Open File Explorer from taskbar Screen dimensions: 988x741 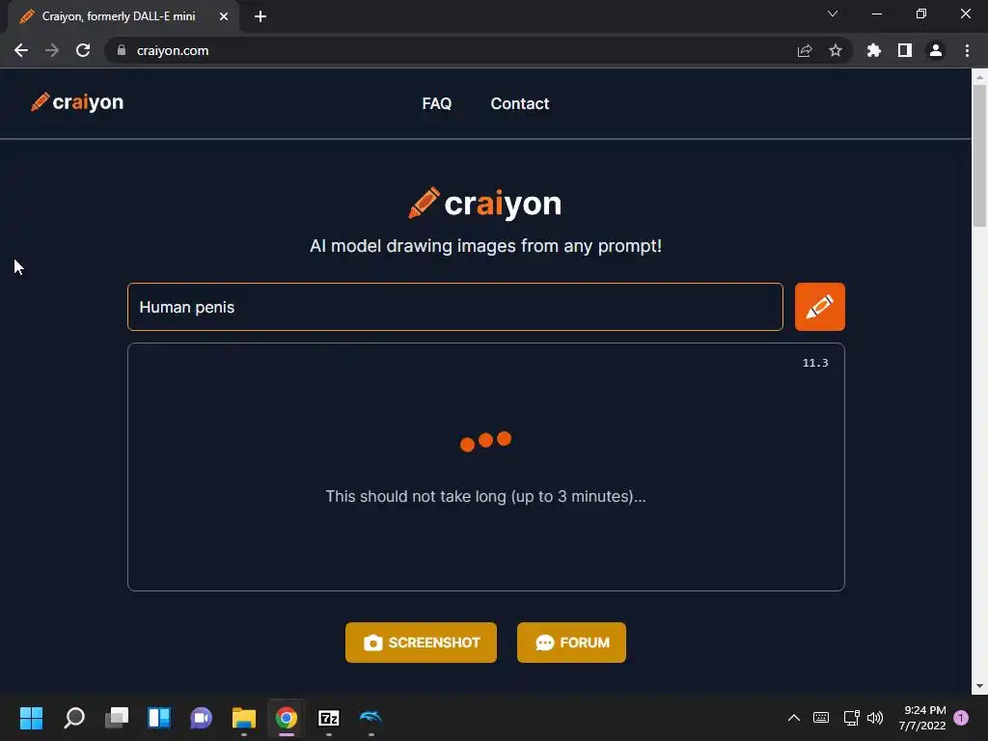pyautogui.click(x=244, y=718)
